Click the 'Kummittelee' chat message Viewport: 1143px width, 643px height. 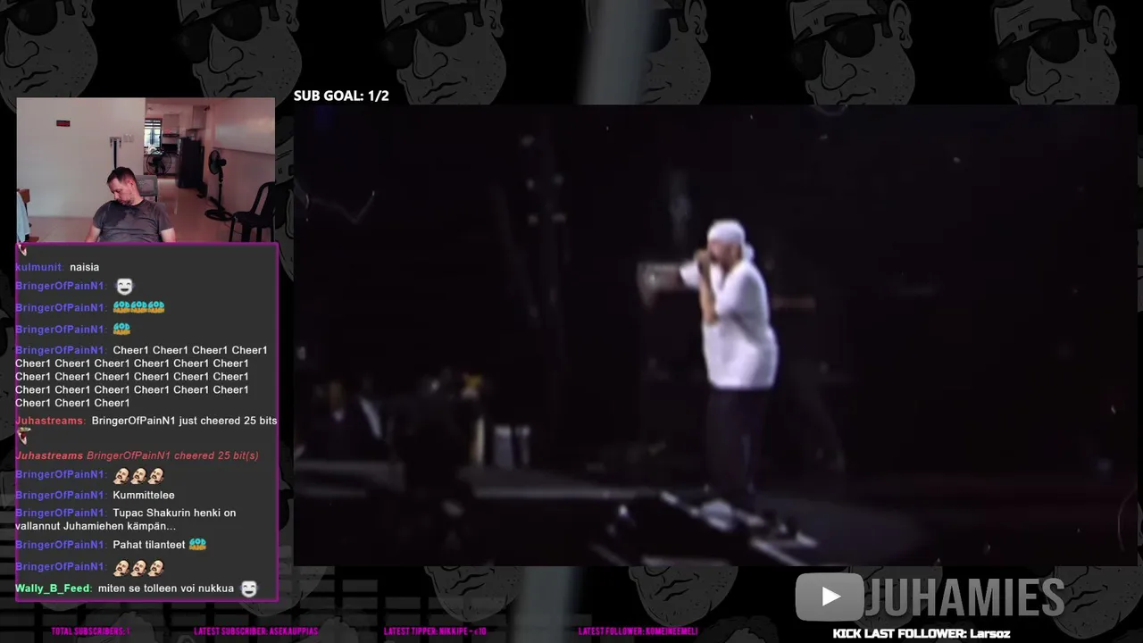(x=144, y=496)
